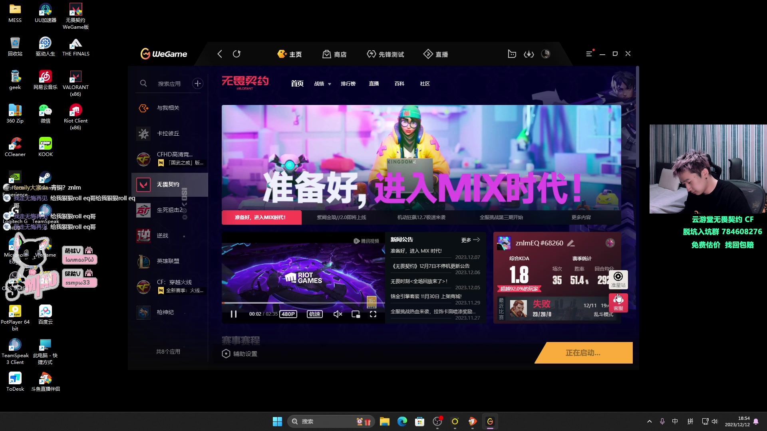Select banner tab 机动狂飙12.7极速来袭
767x431 pixels.
(421, 217)
